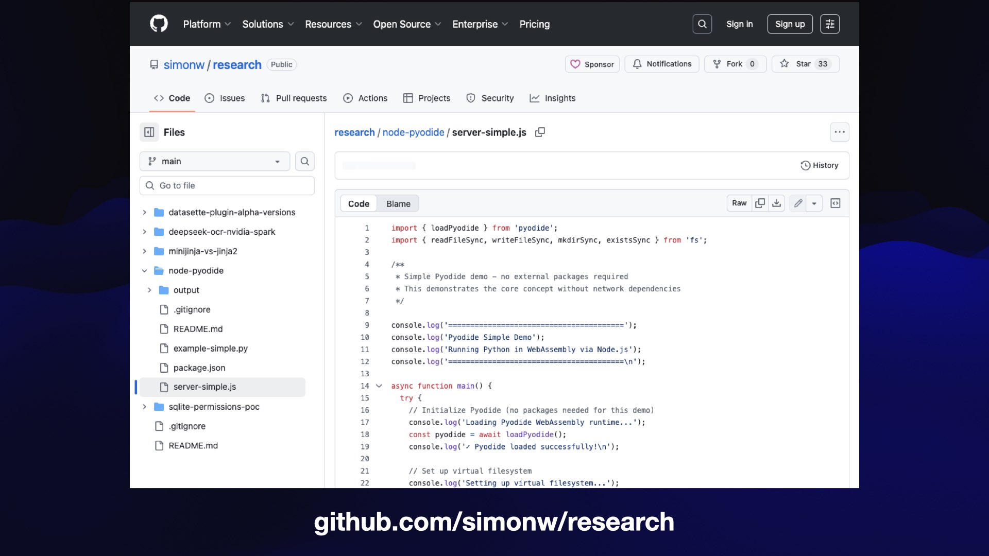Collapse the Files side panel
This screenshot has width=989, height=556.
click(149, 132)
